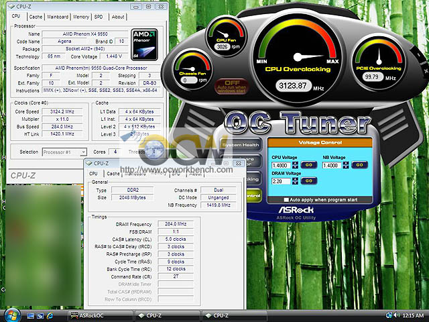This screenshot has width=429, height=322.
Task: Click the CAS# Latency 5.0 clocks value
Action: (176, 239)
